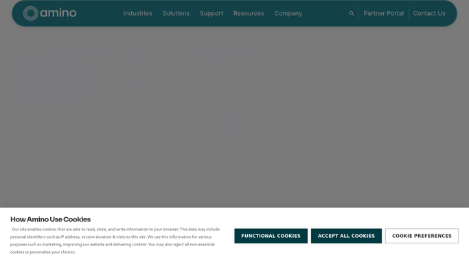This screenshot has height=264, width=469.
Task: Open the search magnifier icon
Action: pyautogui.click(x=351, y=14)
